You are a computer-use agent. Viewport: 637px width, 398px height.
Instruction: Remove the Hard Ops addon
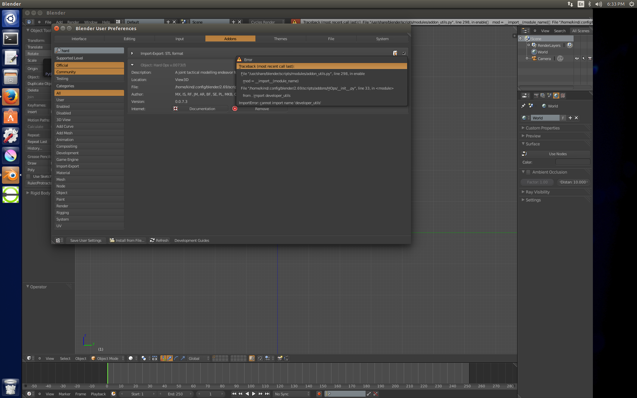click(x=259, y=109)
